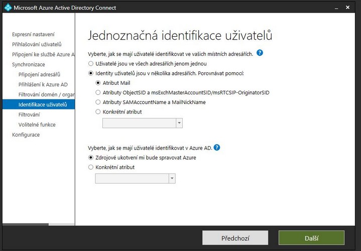The width and height of the screenshot is (361, 251).
Task: Choose the Atribut Mail radio button
Action: [98, 83]
